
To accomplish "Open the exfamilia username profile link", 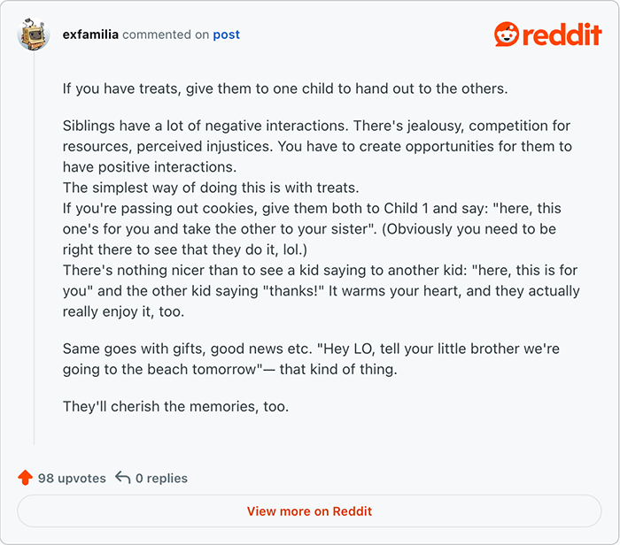I will (90, 35).
